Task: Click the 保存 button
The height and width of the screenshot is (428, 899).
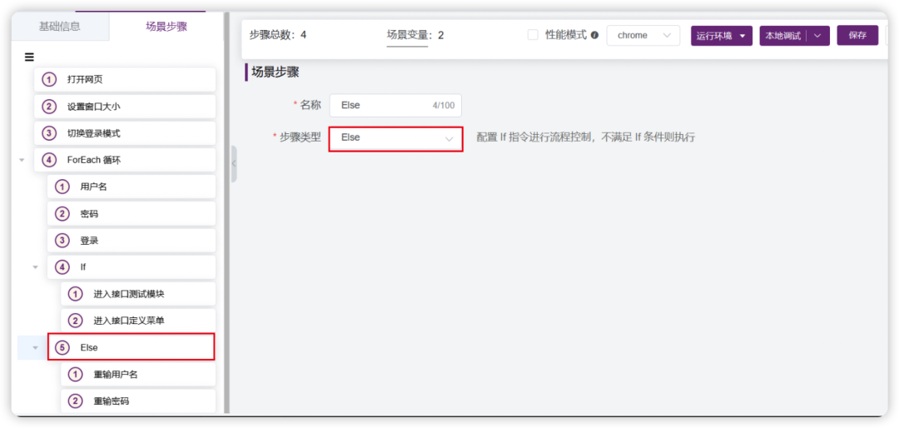Action: pyautogui.click(x=857, y=35)
